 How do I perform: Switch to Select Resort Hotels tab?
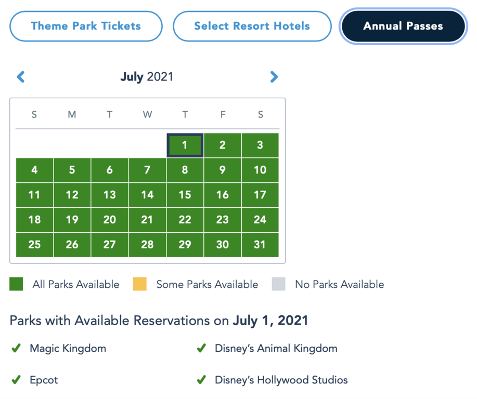coord(252,26)
